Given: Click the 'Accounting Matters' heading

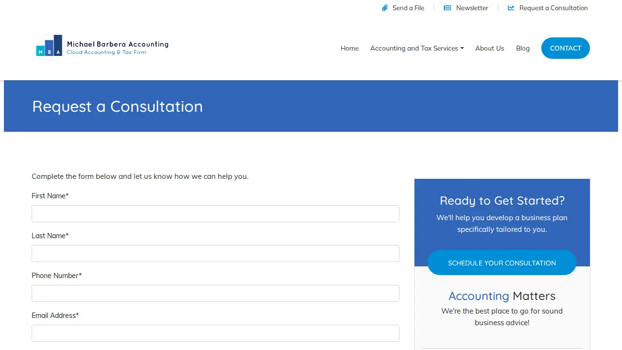Looking at the screenshot, I should coord(502,296).
